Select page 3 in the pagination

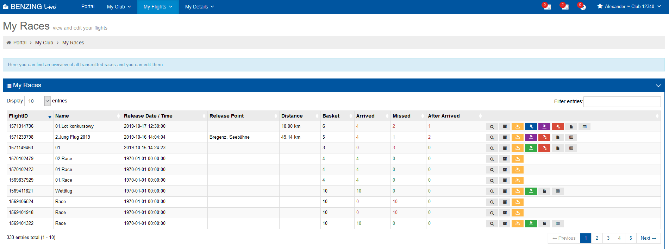pyautogui.click(x=608, y=238)
